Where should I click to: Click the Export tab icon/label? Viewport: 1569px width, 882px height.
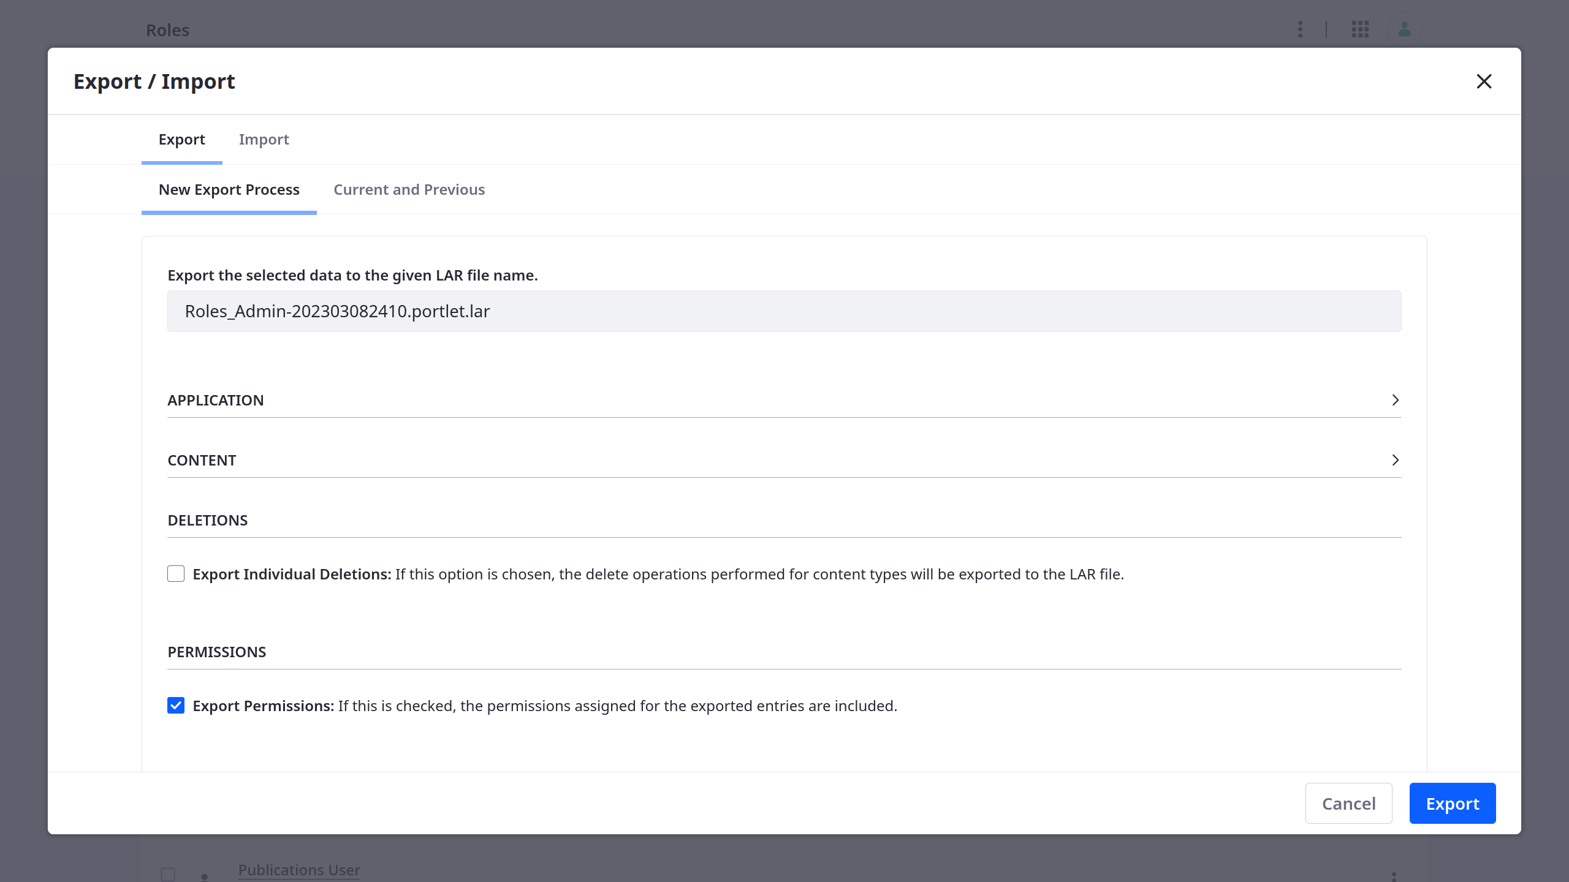tap(181, 139)
